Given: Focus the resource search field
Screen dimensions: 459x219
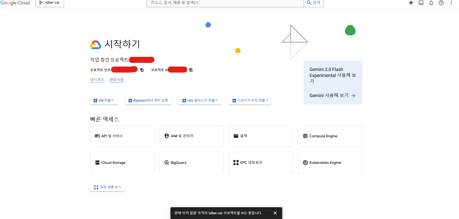Looking at the screenshot, I should coord(225,3).
